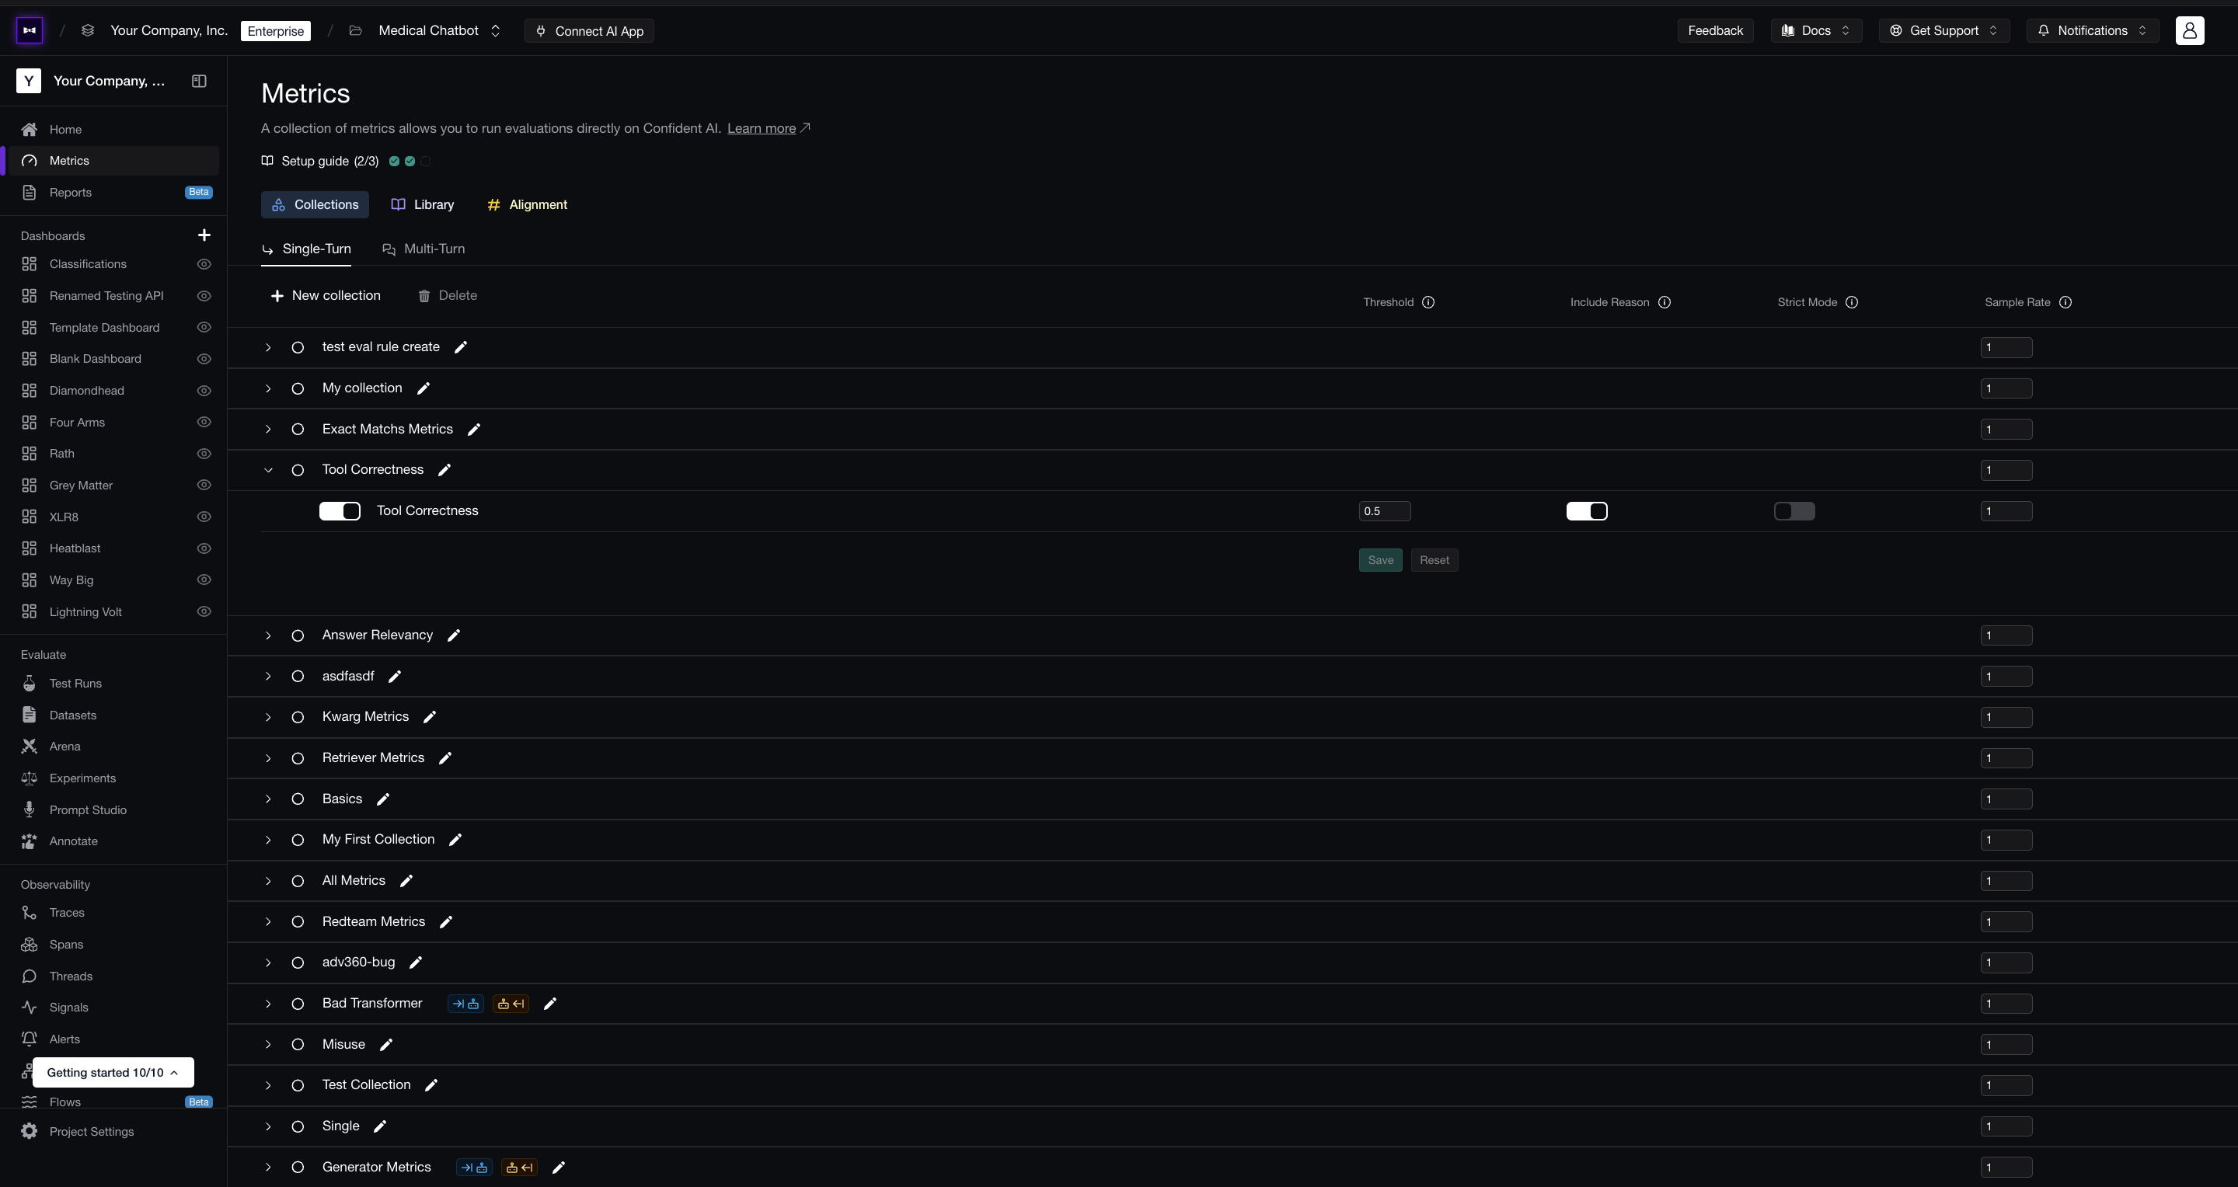Toggle visibility of Classifications dashboard
This screenshot has height=1187, width=2238.
(204, 264)
